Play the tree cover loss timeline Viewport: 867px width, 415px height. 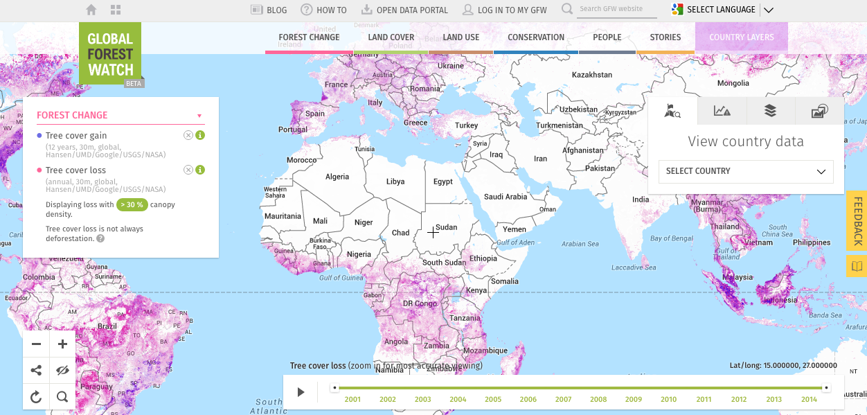(x=301, y=392)
